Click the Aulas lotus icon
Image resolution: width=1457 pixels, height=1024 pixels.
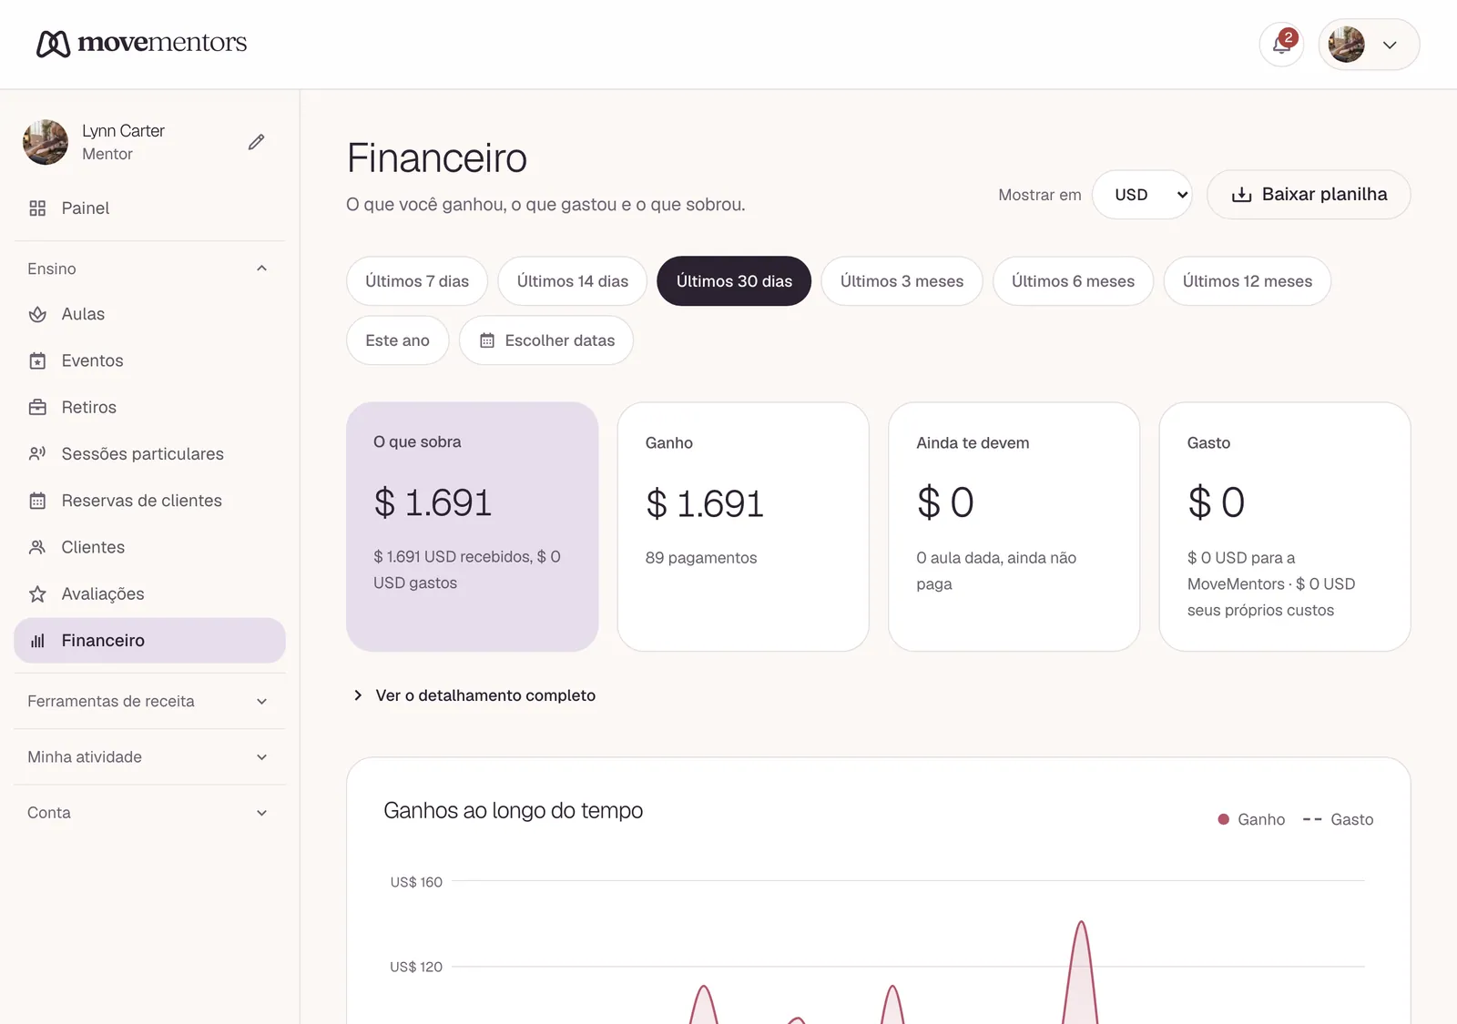37,314
